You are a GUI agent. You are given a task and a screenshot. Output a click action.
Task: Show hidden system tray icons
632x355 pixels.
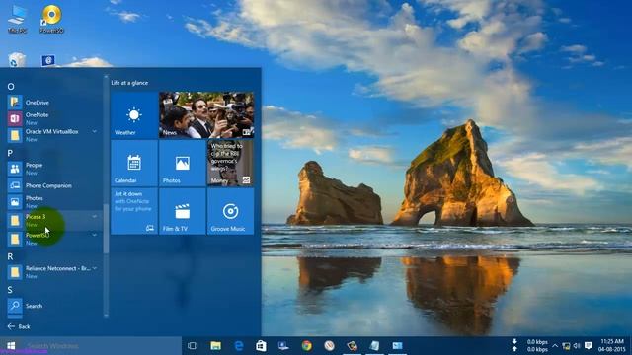tap(555, 346)
